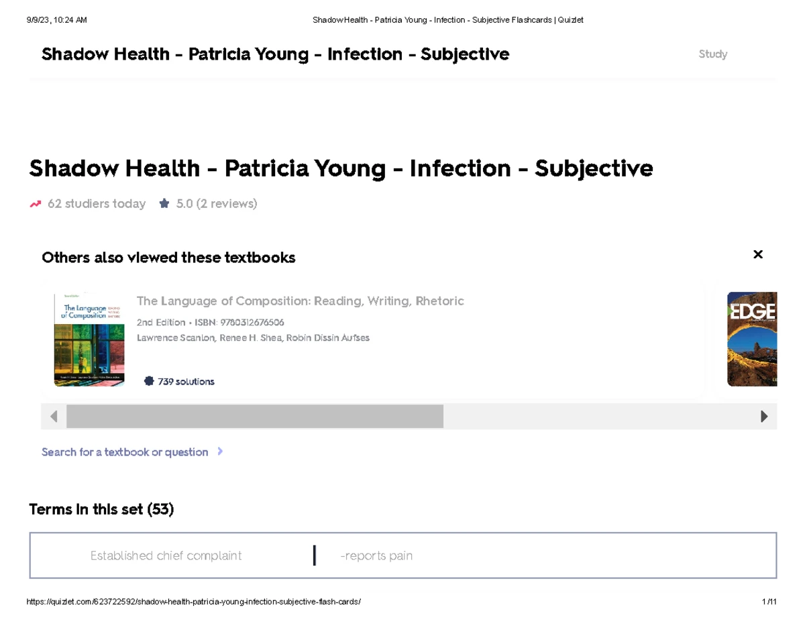Click the solutions burst icon beside 739 solutions
805x622 pixels.
pos(149,381)
